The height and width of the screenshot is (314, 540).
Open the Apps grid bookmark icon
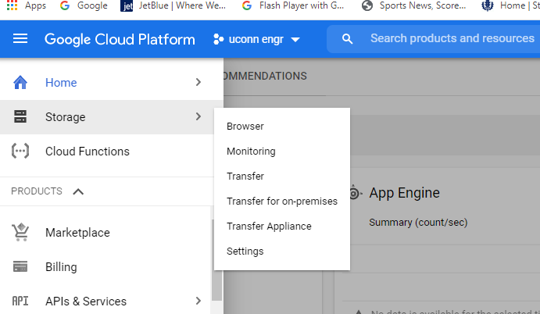pyautogui.click(x=12, y=5)
